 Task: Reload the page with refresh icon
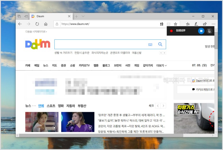(37, 24)
